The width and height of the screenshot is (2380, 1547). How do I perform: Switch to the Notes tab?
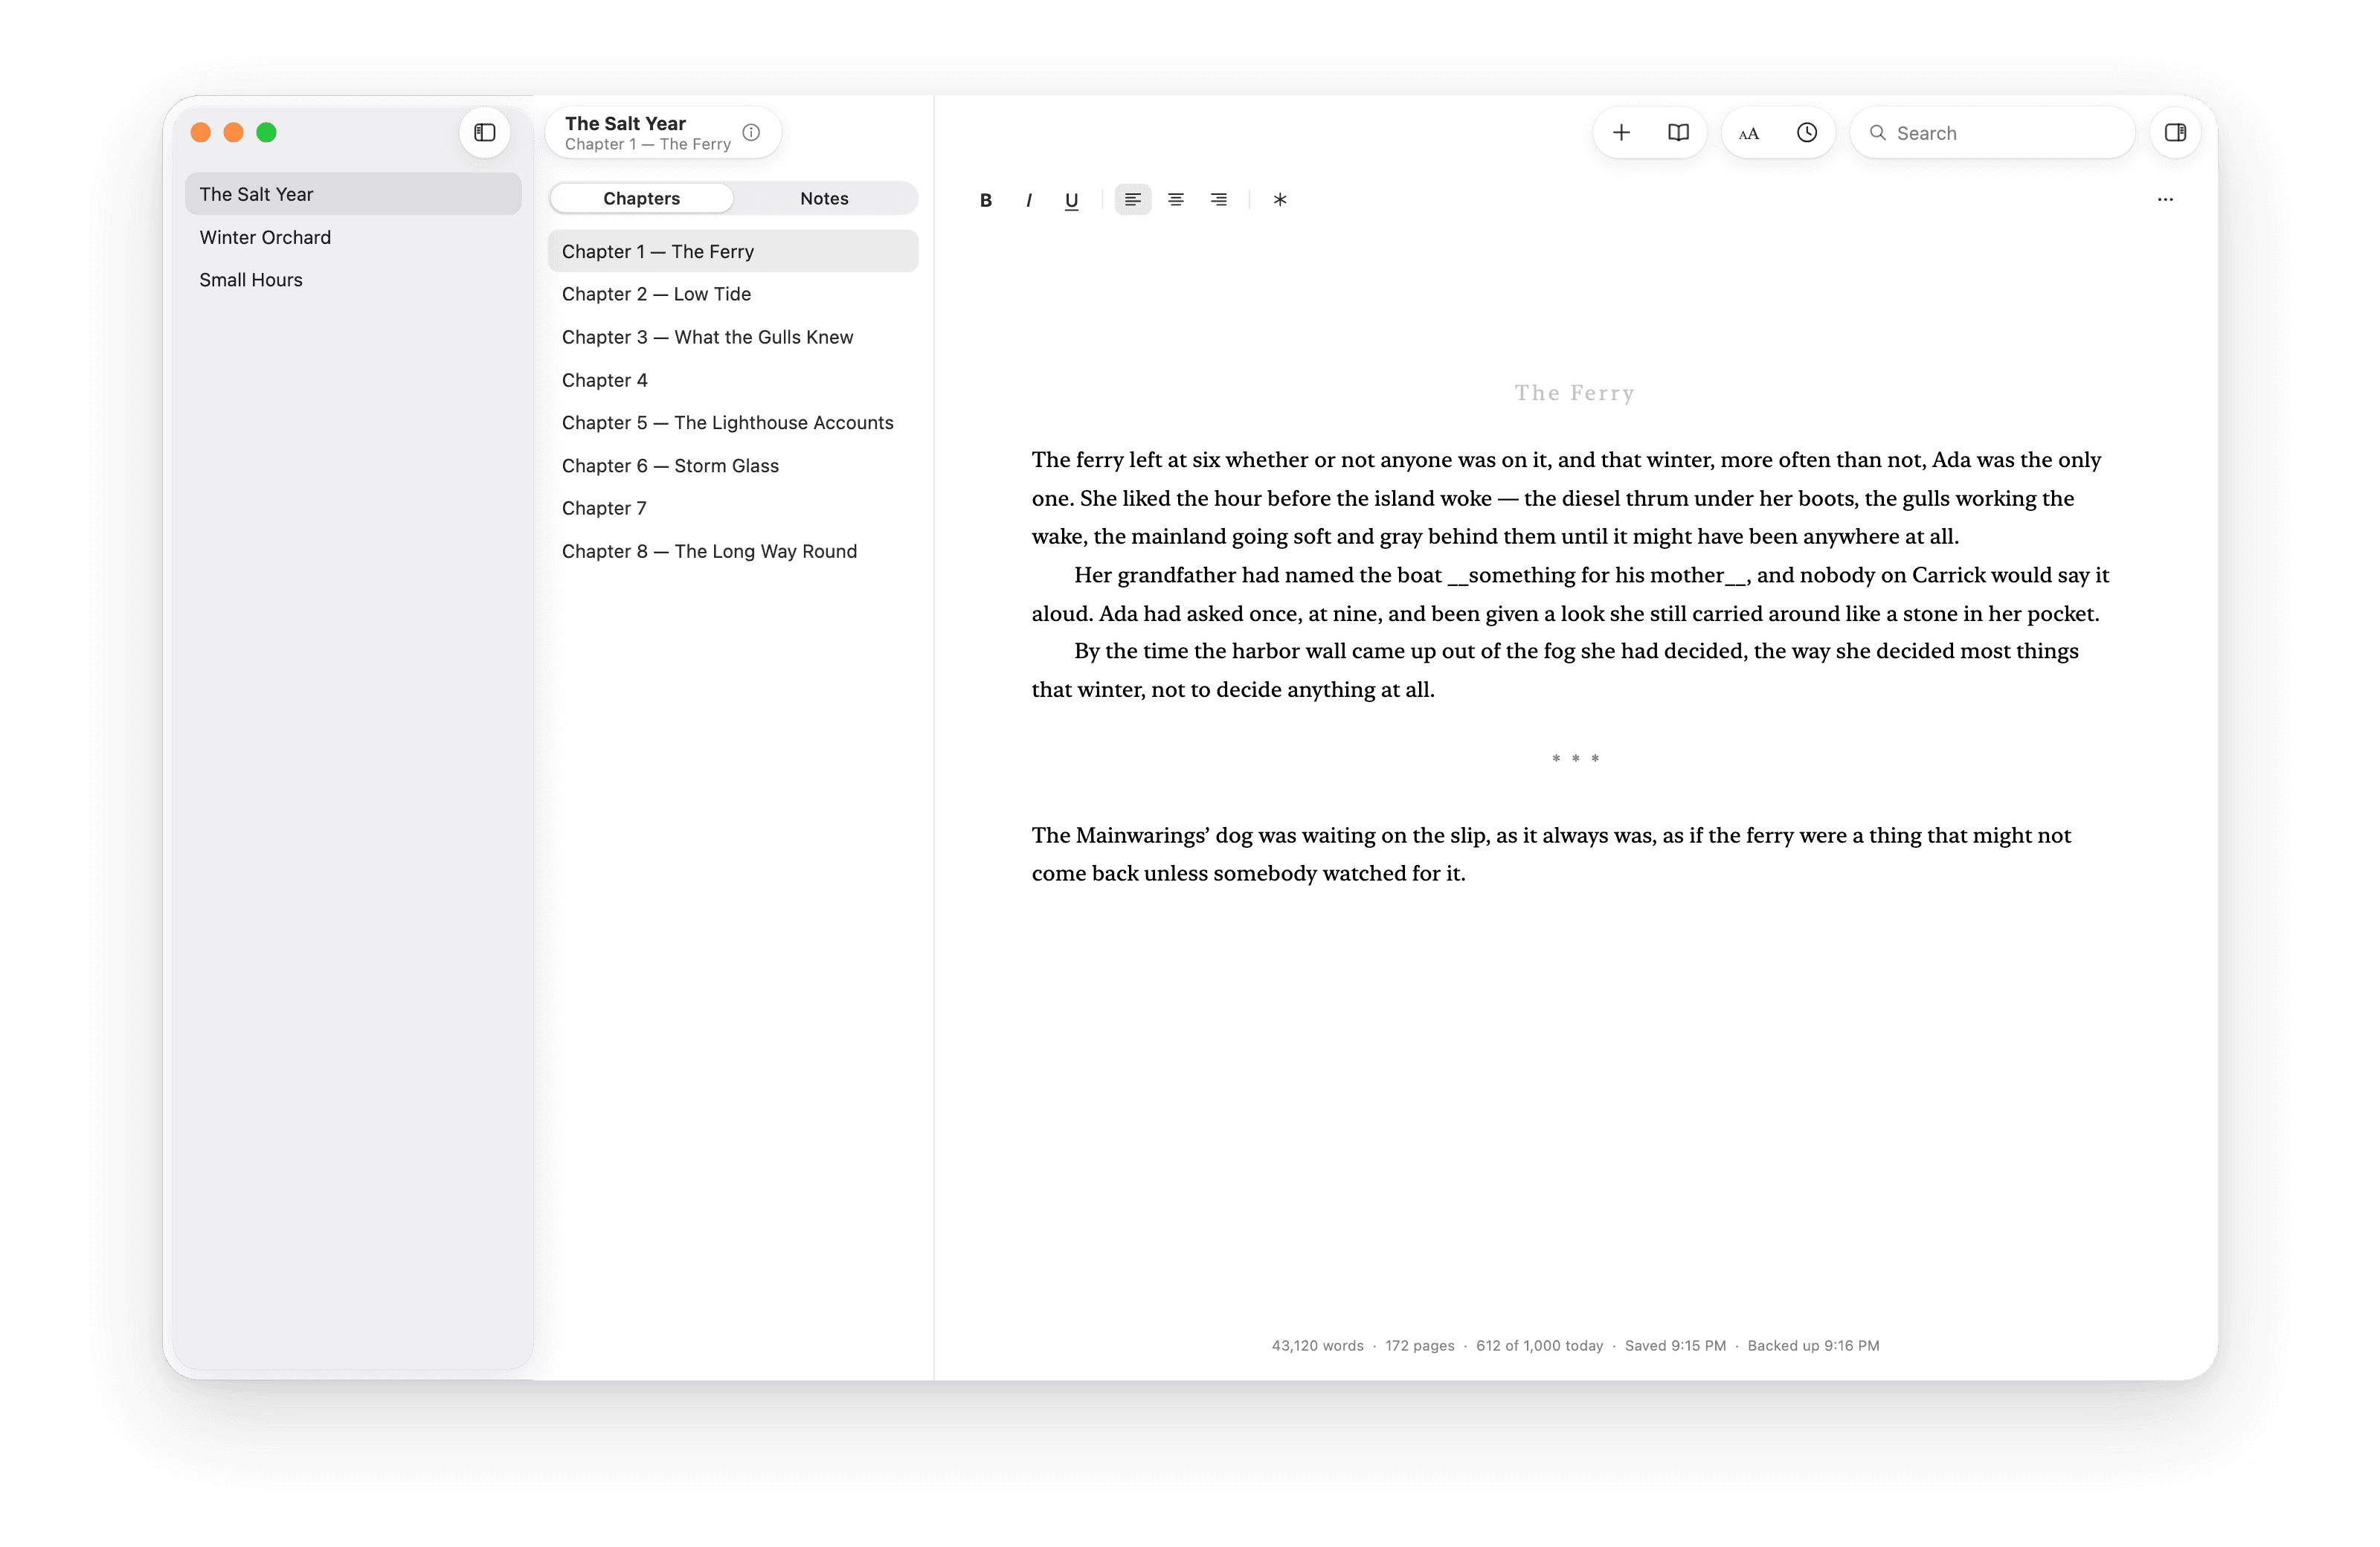coord(824,198)
